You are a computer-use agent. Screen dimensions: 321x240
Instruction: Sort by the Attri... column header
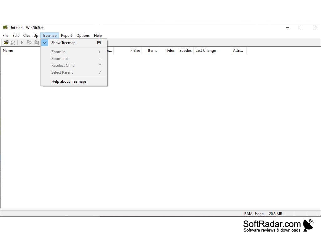pos(239,51)
